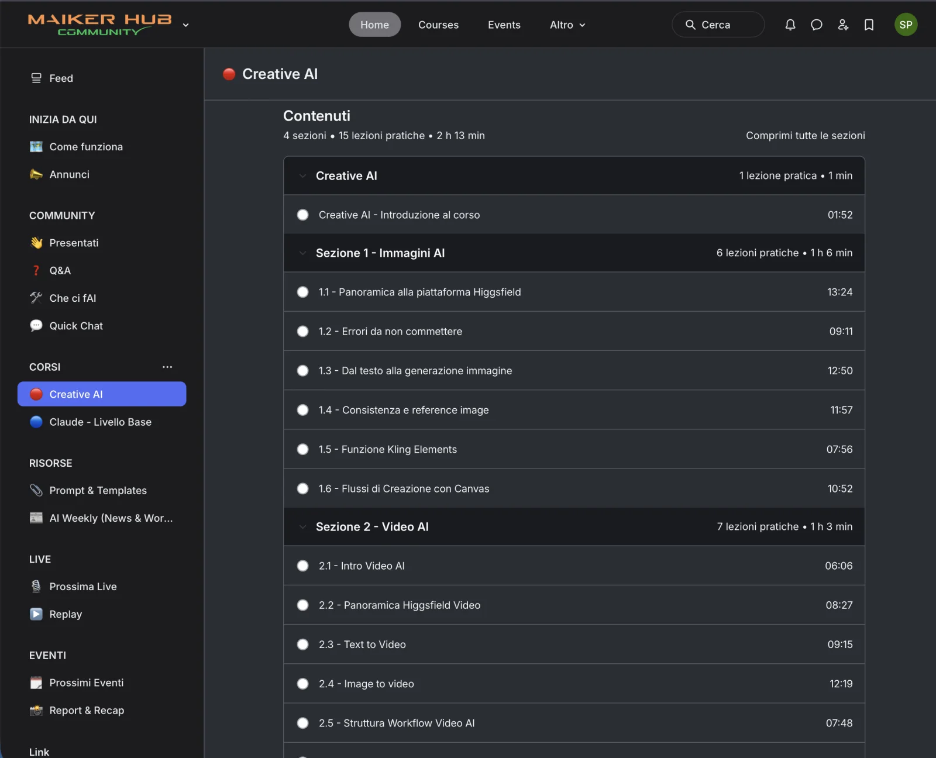Open the community switcher dropdown arrow
Screen dimensions: 936x758
coord(185,25)
